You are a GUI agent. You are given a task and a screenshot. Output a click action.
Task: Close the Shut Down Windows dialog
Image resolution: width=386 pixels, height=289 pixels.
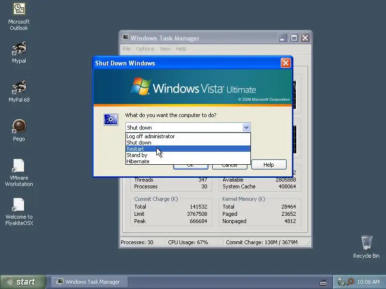[286, 63]
